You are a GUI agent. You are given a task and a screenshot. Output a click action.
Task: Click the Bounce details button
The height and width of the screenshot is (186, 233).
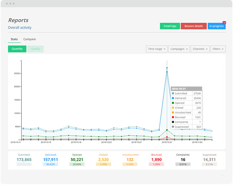coord(194,26)
